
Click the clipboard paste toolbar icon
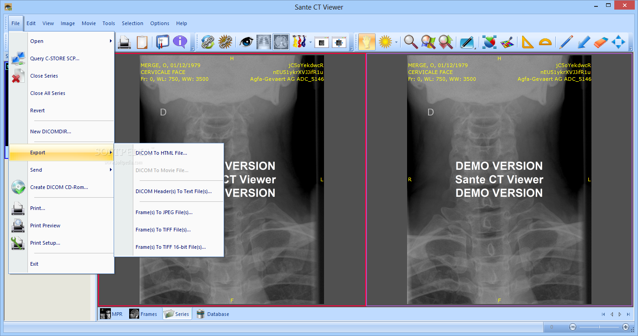(x=142, y=42)
